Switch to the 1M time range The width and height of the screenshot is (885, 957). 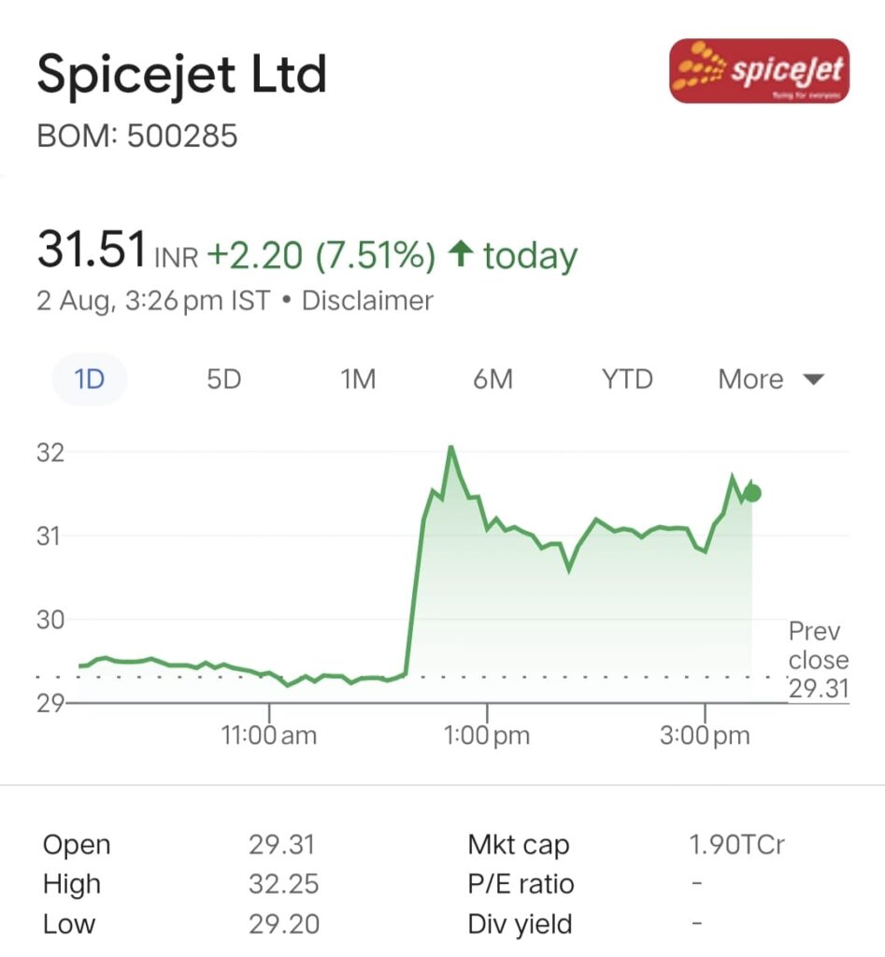358,379
